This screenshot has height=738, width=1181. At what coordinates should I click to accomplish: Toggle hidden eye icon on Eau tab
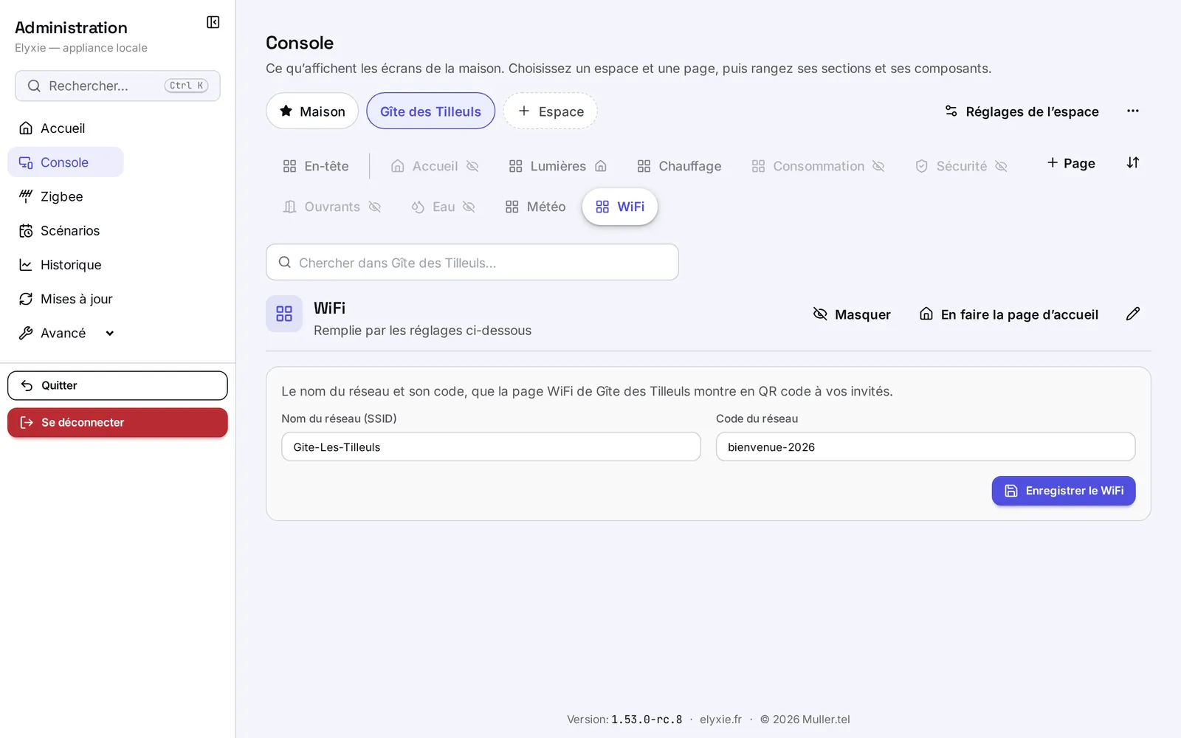[469, 207]
